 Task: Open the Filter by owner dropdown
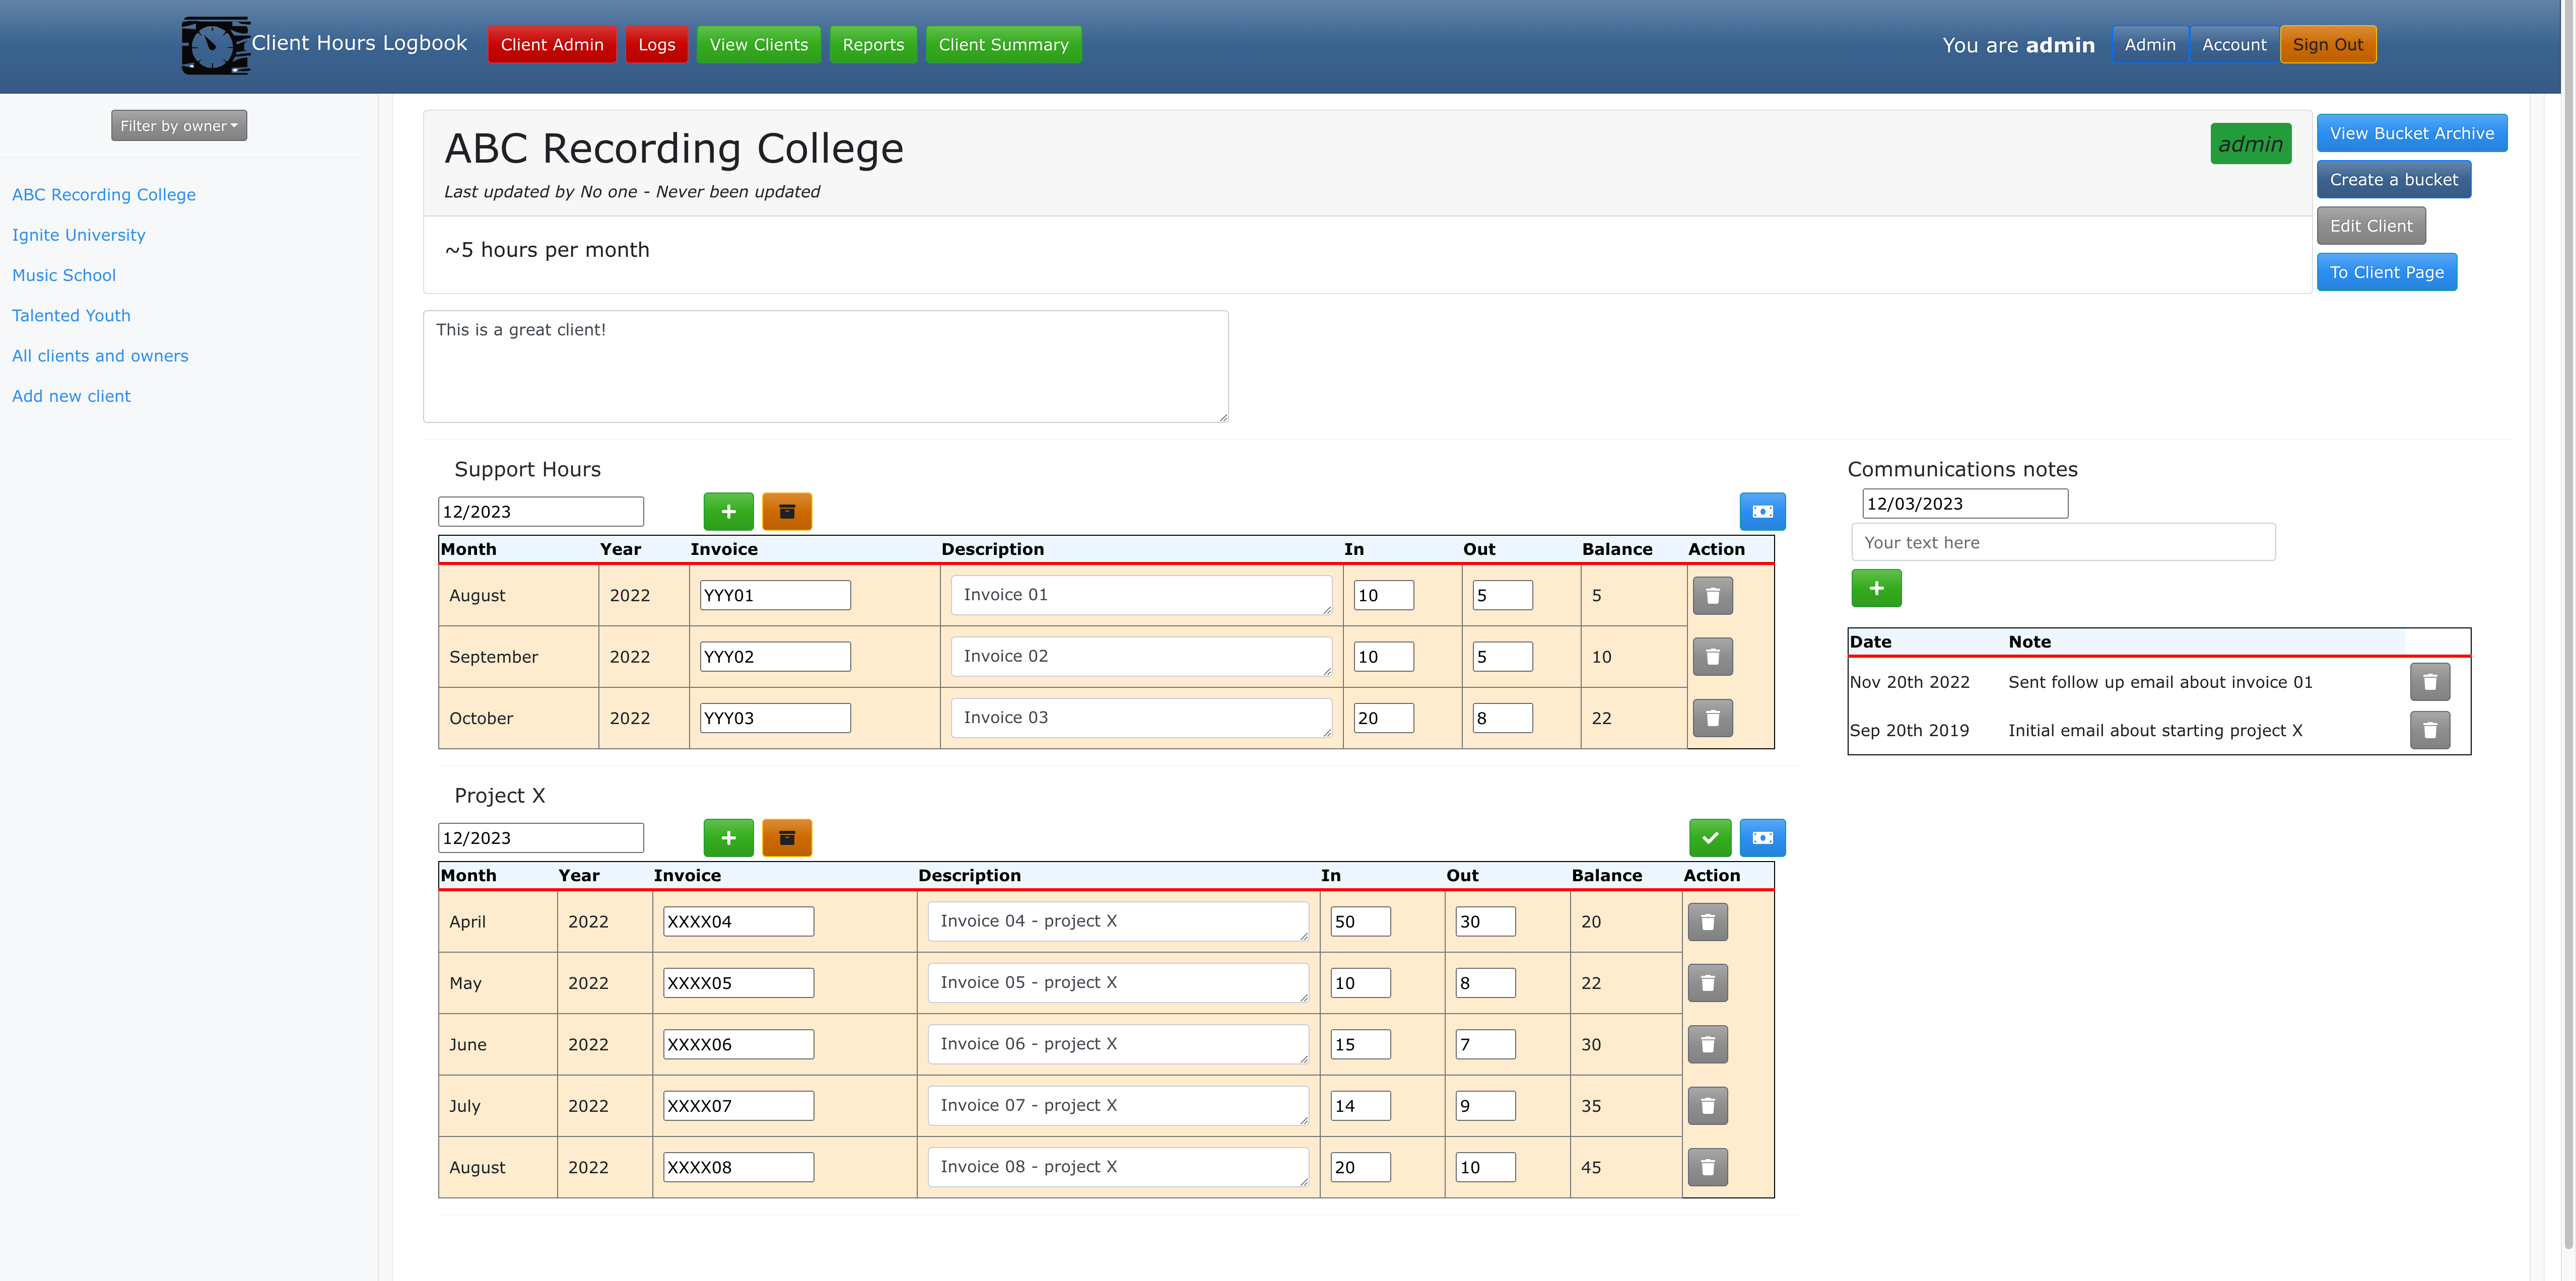click(x=179, y=125)
